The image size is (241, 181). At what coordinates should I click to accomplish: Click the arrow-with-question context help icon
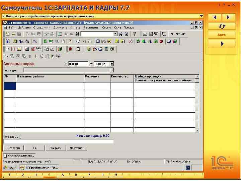point(58,56)
